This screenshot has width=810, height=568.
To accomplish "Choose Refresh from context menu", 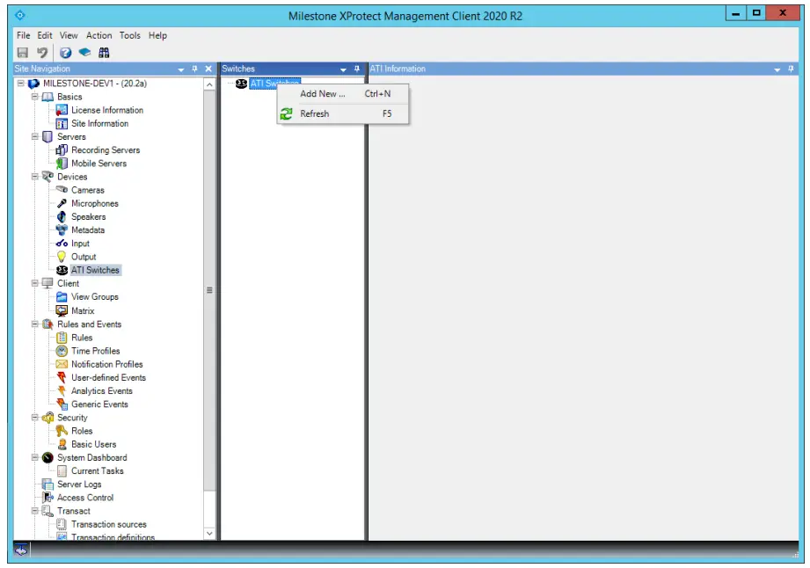I will 343,113.
